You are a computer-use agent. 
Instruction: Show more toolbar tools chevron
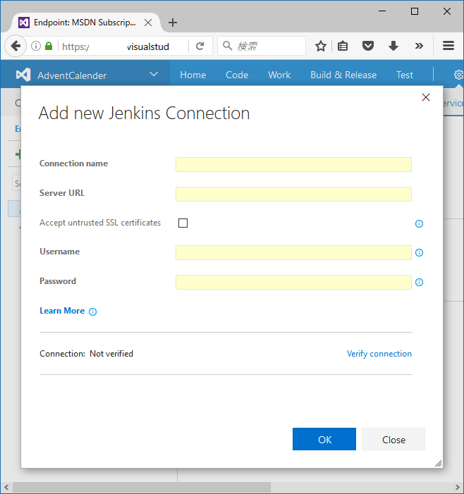(x=419, y=46)
